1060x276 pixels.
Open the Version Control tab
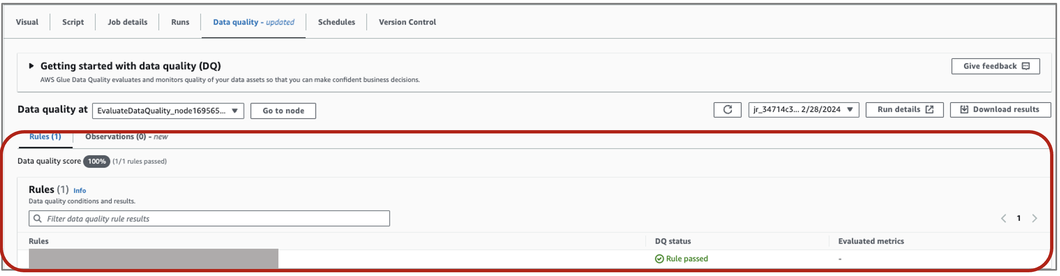[407, 22]
